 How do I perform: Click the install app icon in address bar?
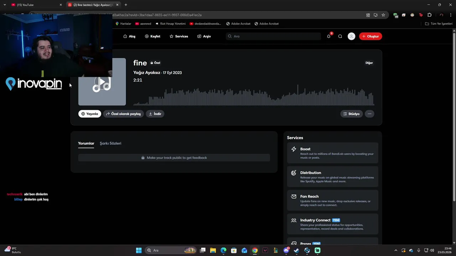(x=375, y=15)
